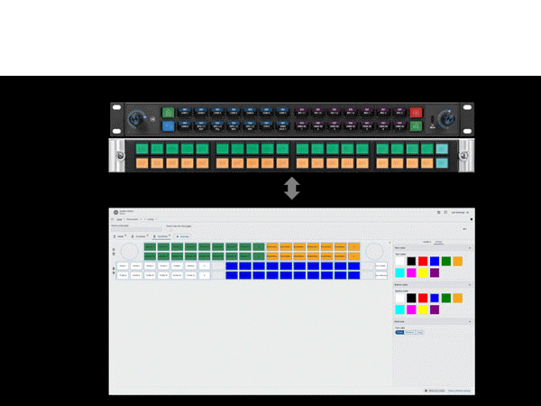The height and width of the screenshot is (406, 541).
Task: Click the blue key on the hardware panel
Action: tap(168, 127)
